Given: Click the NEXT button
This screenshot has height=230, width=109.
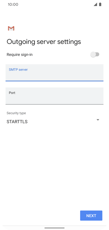Looking at the screenshot, I should pos(91,216).
